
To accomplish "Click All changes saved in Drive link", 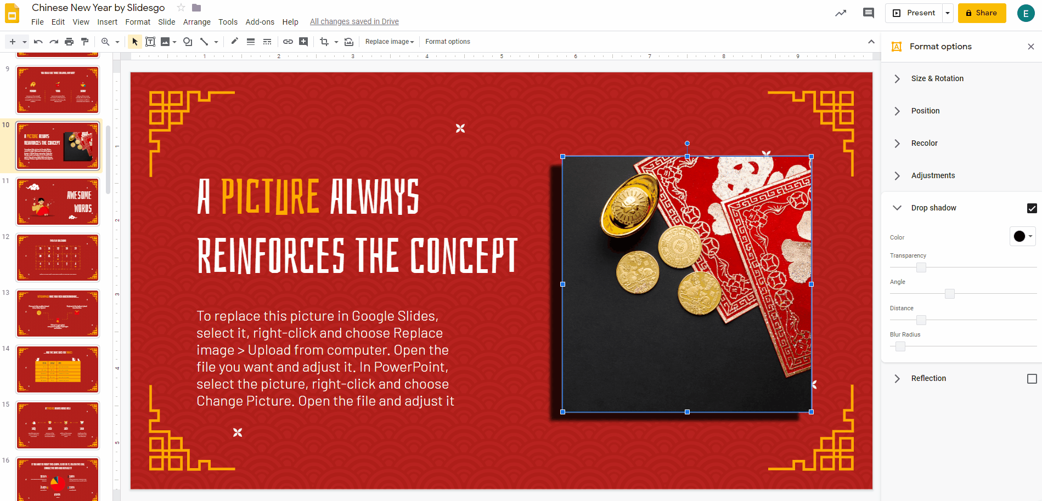I will tap(354, 22).
